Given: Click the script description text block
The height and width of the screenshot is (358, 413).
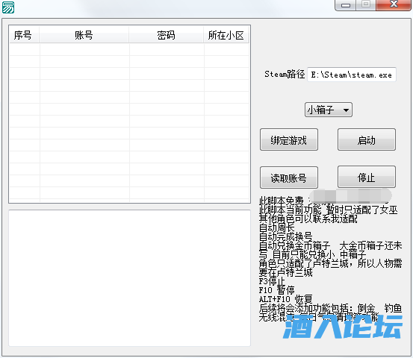Looking at the screenshot, I should coord(330,259).
